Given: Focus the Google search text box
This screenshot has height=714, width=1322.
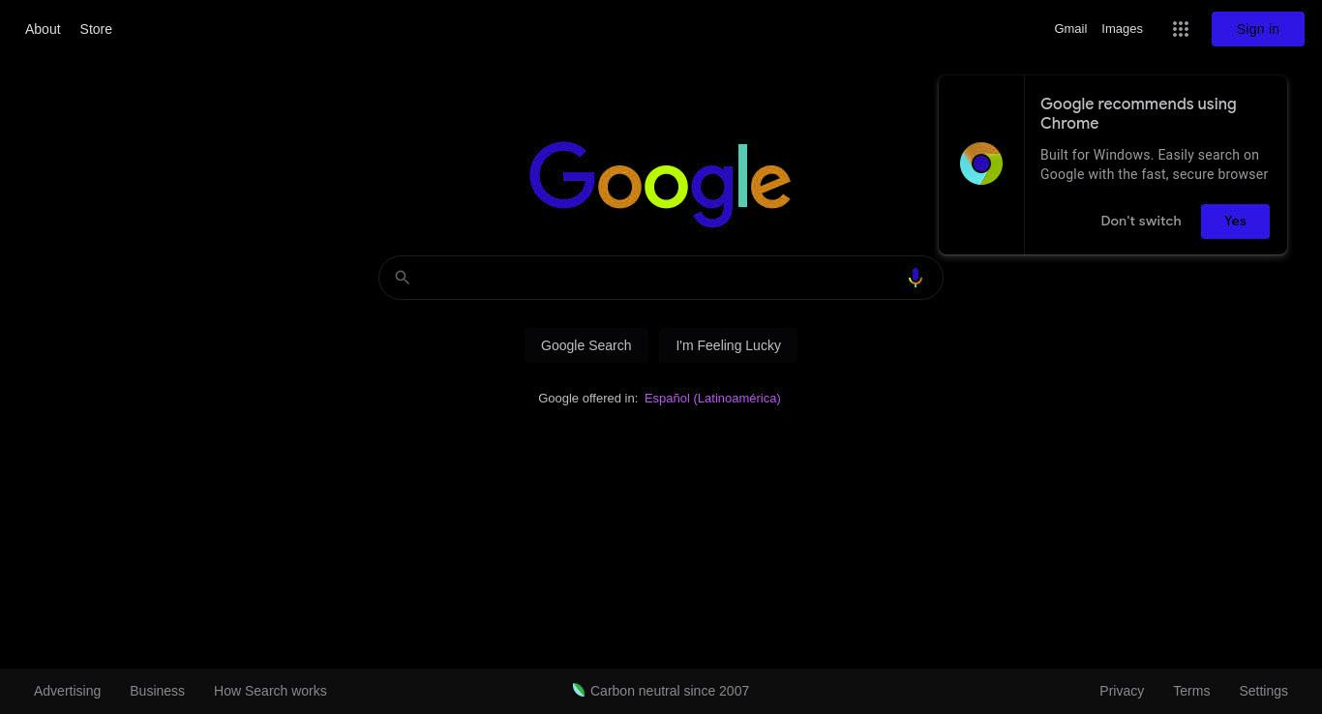Looking at the screenshot, I should click(660, 278).
